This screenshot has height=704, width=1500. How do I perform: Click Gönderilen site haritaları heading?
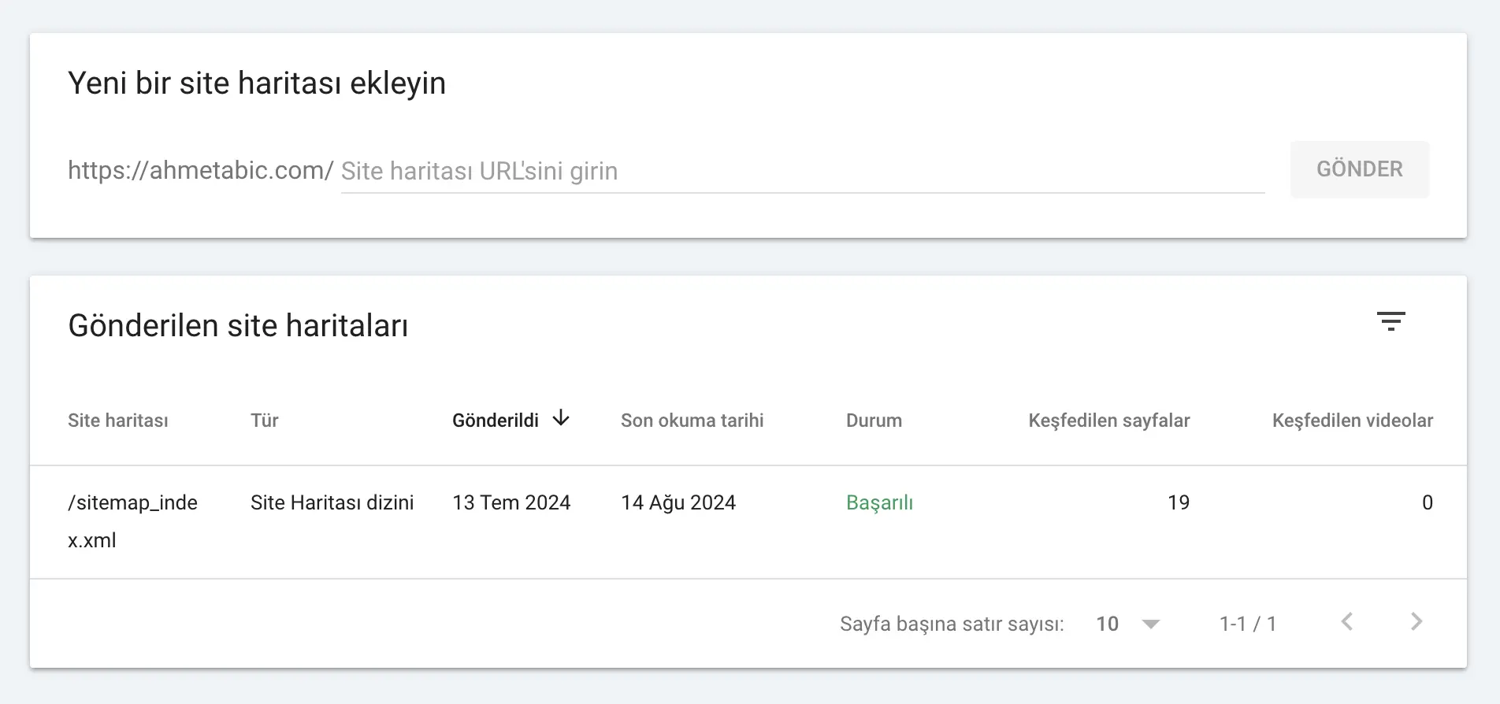pyautogui.click(x=238, y=325)
